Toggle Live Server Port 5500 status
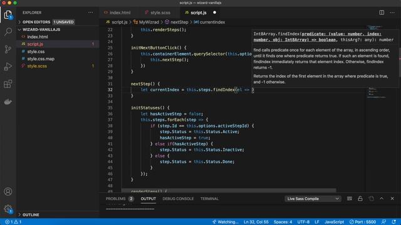The height and width of the screenshot is (225, 401). pyautogui.click(x=363, y=222)
